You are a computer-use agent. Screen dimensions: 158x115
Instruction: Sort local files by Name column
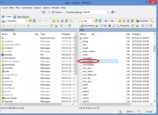tap(4, 34)
